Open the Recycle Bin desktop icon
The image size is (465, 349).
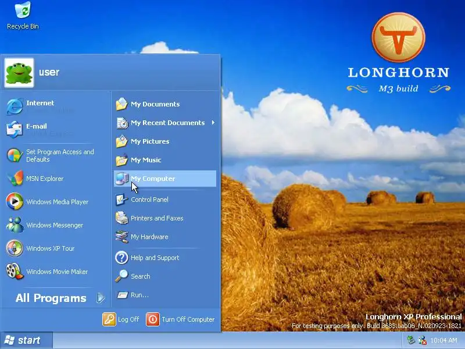click(x=23, y=10)
